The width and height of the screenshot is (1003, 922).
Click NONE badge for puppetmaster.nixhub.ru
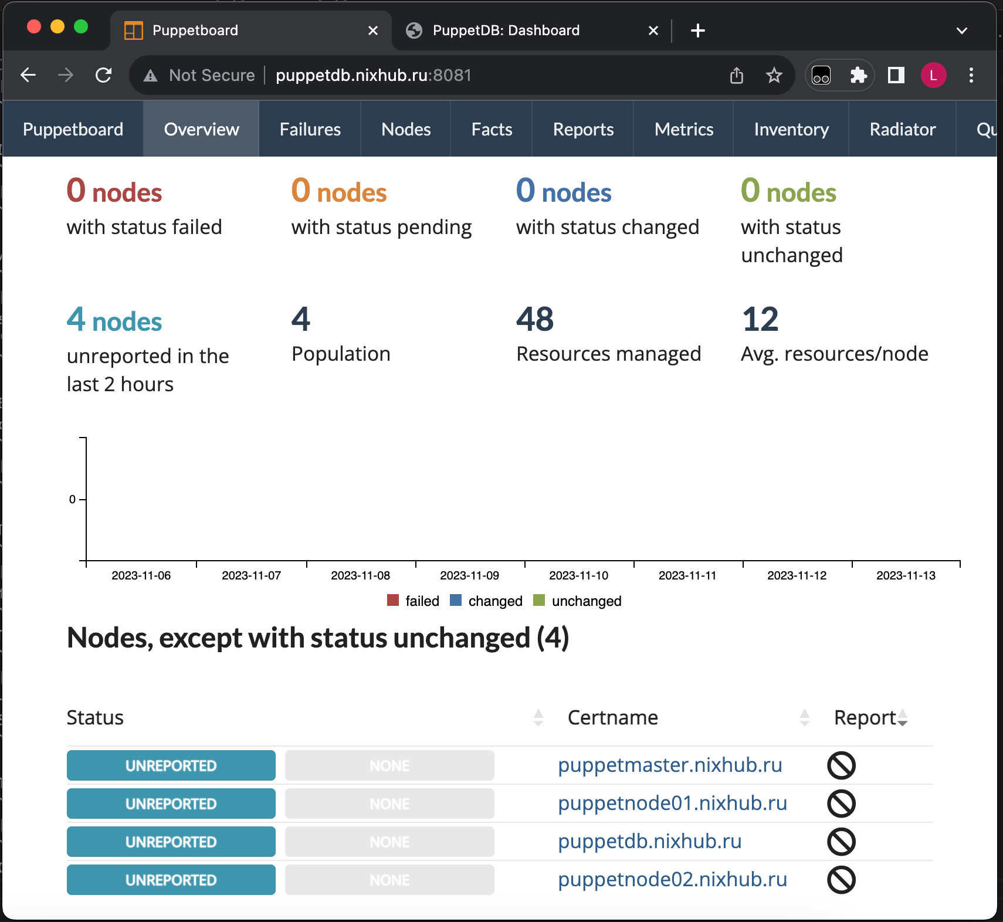[x=389, y=765]
